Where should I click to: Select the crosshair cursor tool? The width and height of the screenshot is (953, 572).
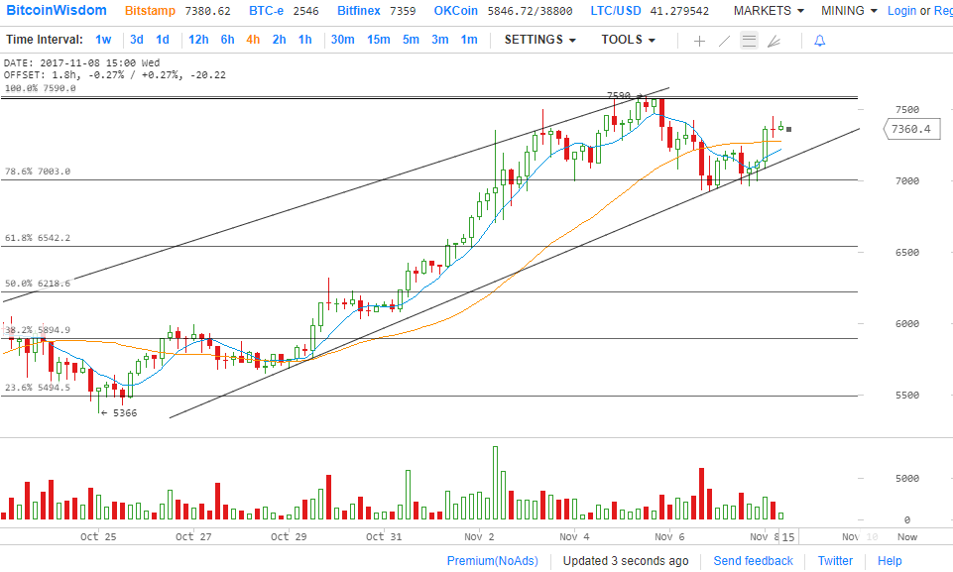pos(699,41)
